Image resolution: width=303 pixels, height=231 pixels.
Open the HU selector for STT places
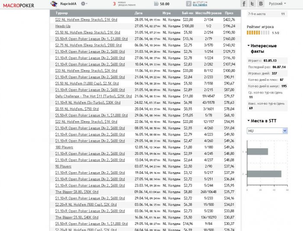pos(267,131)
